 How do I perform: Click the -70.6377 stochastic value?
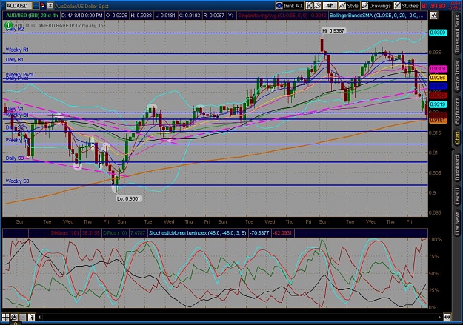[x=259, y=233]
